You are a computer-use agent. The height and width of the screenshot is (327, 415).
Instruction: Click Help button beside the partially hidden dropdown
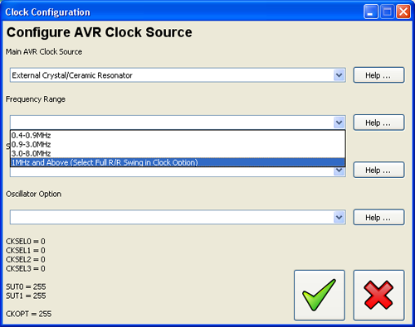coord(378,170)
